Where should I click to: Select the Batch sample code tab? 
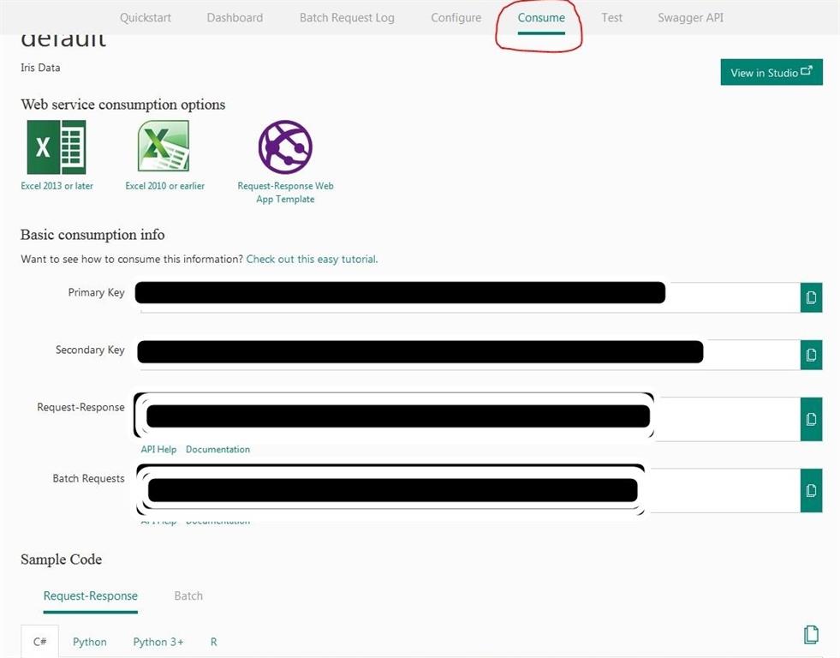(188, 595)
